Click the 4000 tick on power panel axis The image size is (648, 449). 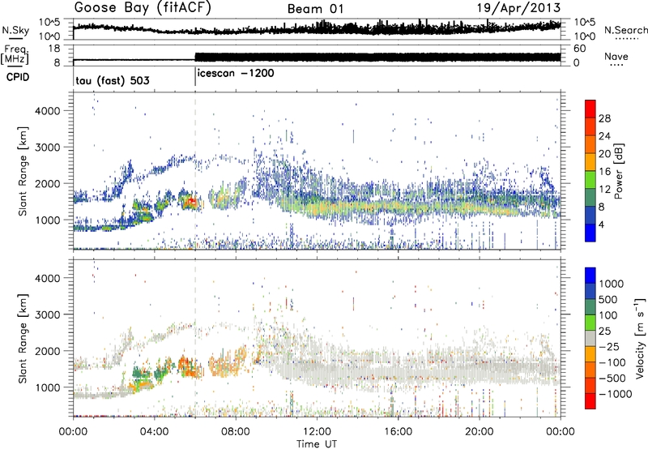coord(48,111)
